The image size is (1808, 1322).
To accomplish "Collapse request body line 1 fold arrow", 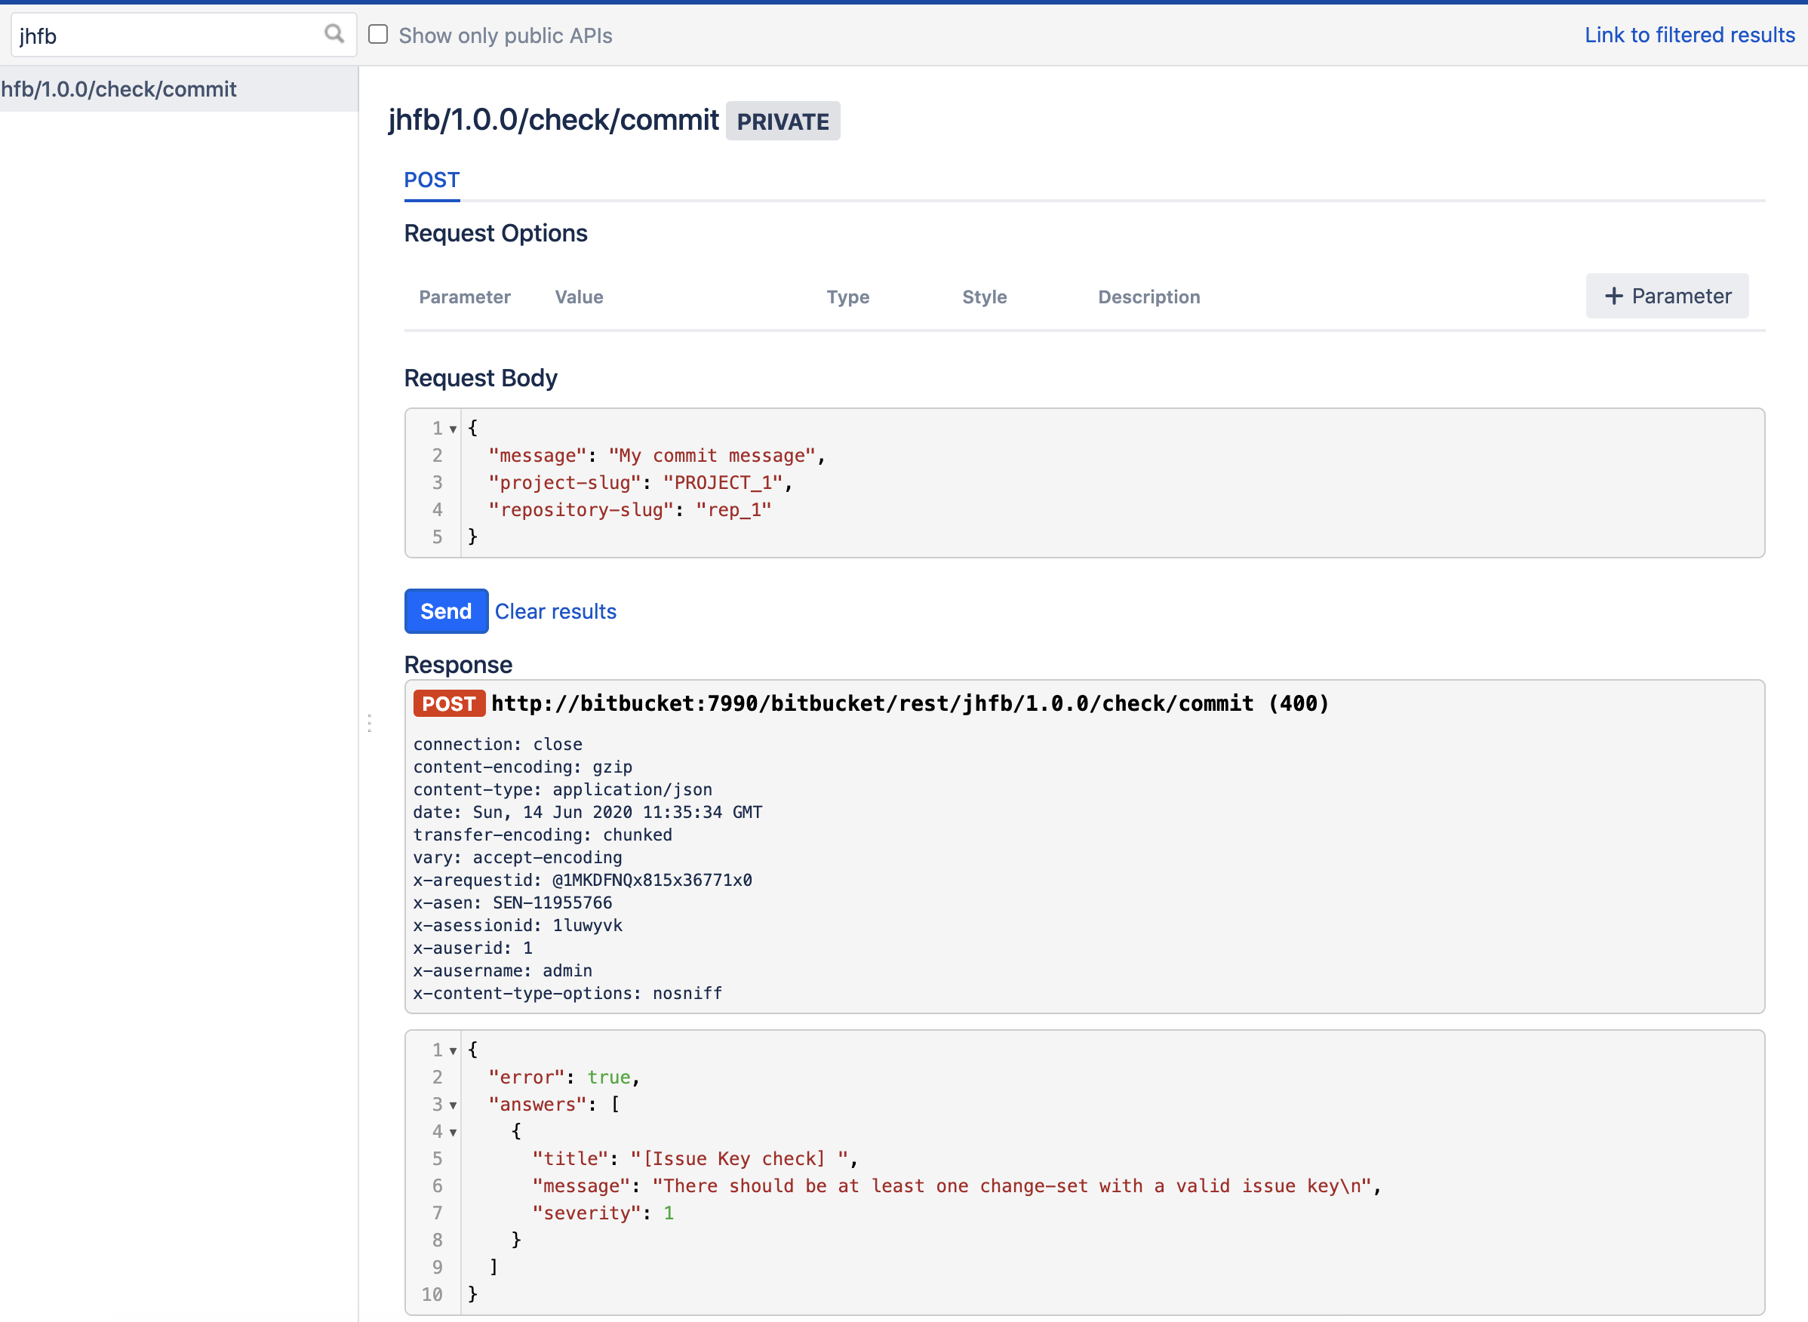I will [453, 430].
